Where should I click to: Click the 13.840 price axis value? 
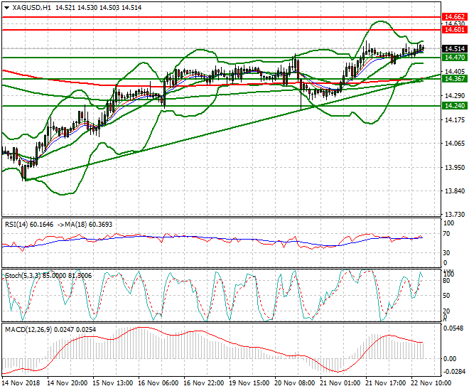point(455,191)
